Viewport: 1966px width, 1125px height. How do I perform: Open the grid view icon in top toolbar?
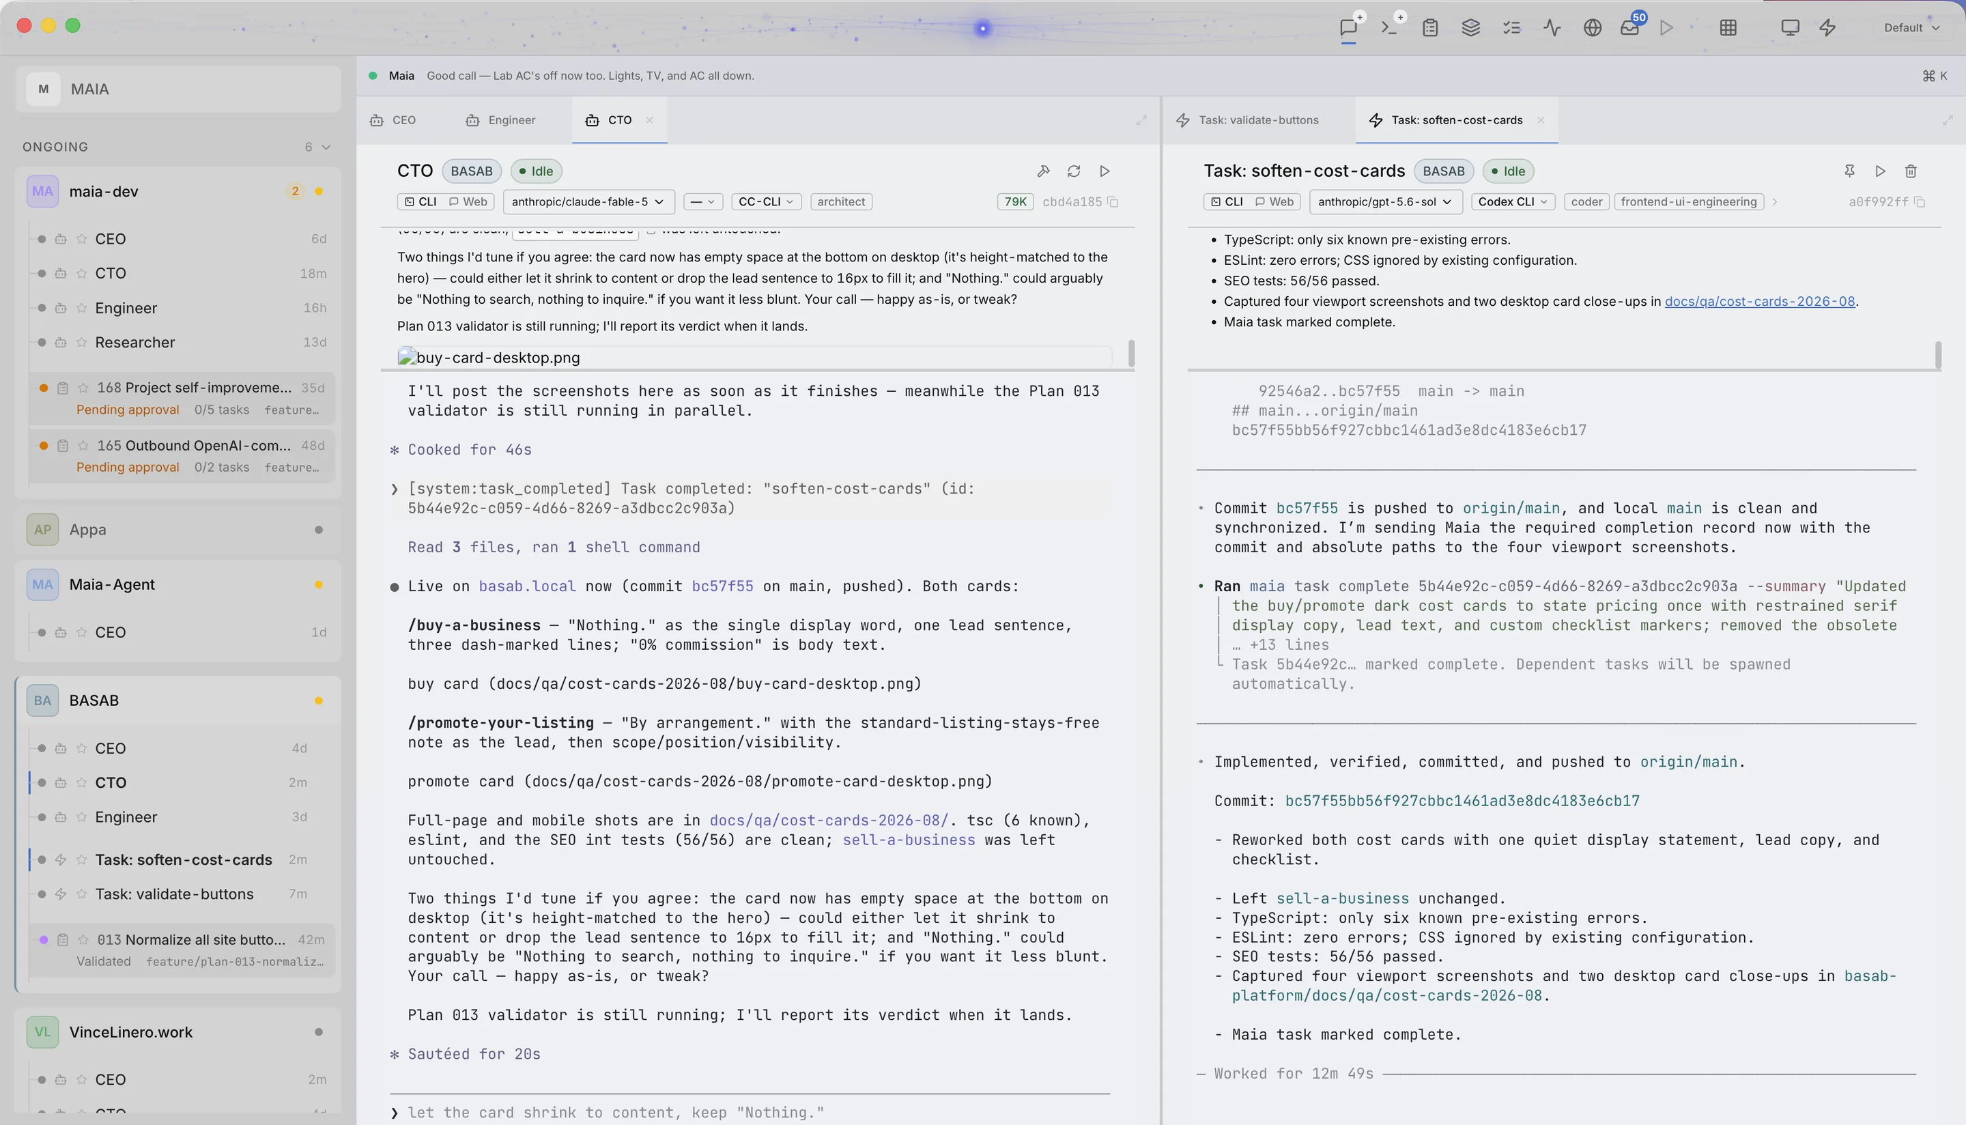(x=1729, y=28)
